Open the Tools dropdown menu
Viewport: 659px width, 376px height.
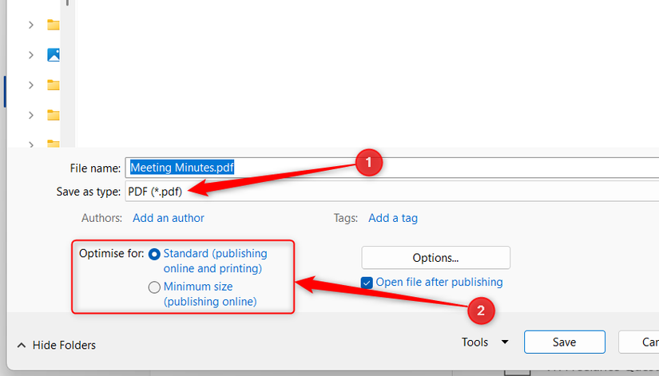485,342
